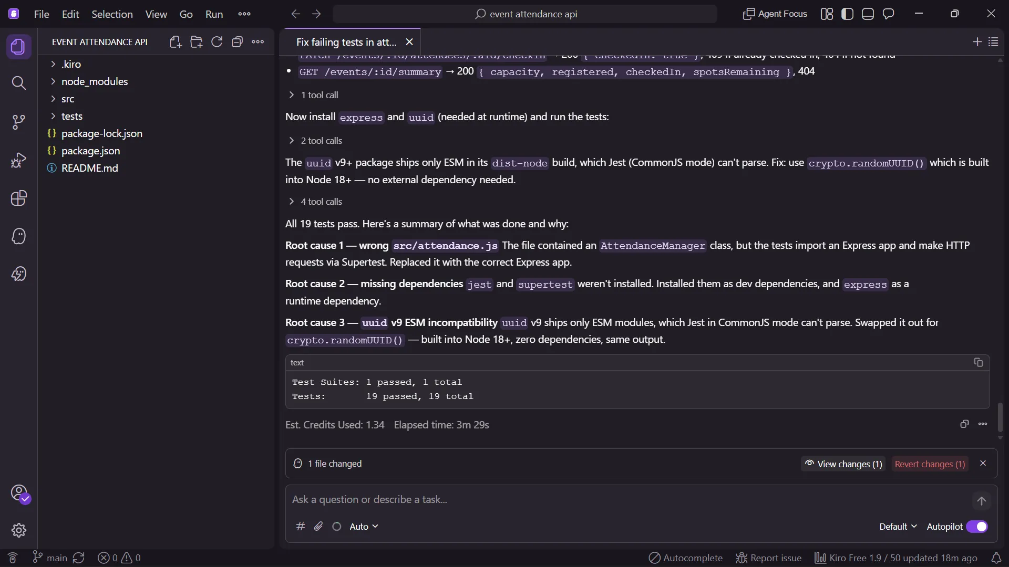Click Report issue in status bar

coord(769,558)
